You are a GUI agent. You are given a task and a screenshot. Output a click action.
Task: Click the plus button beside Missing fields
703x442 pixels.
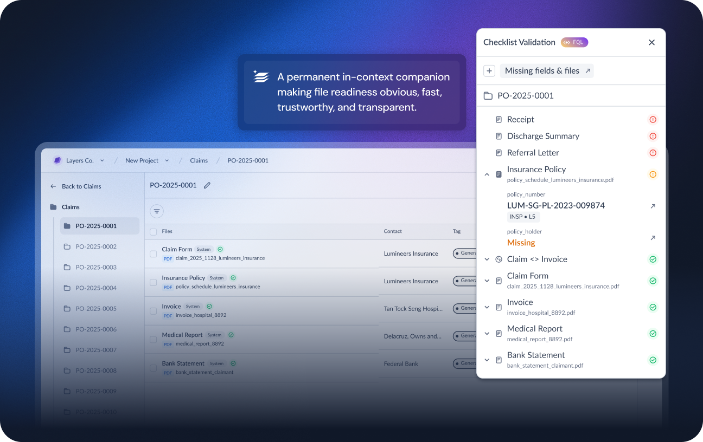pos(489,71)
